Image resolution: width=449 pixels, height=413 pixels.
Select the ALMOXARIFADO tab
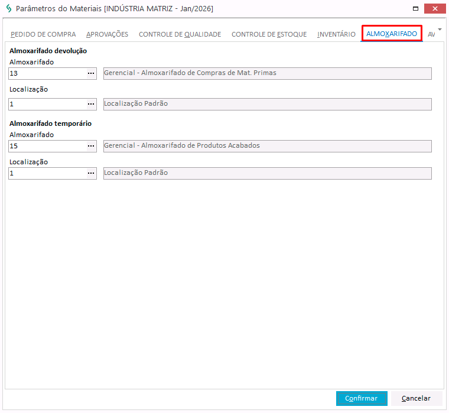pyautogui.click(x=392, y=34)
